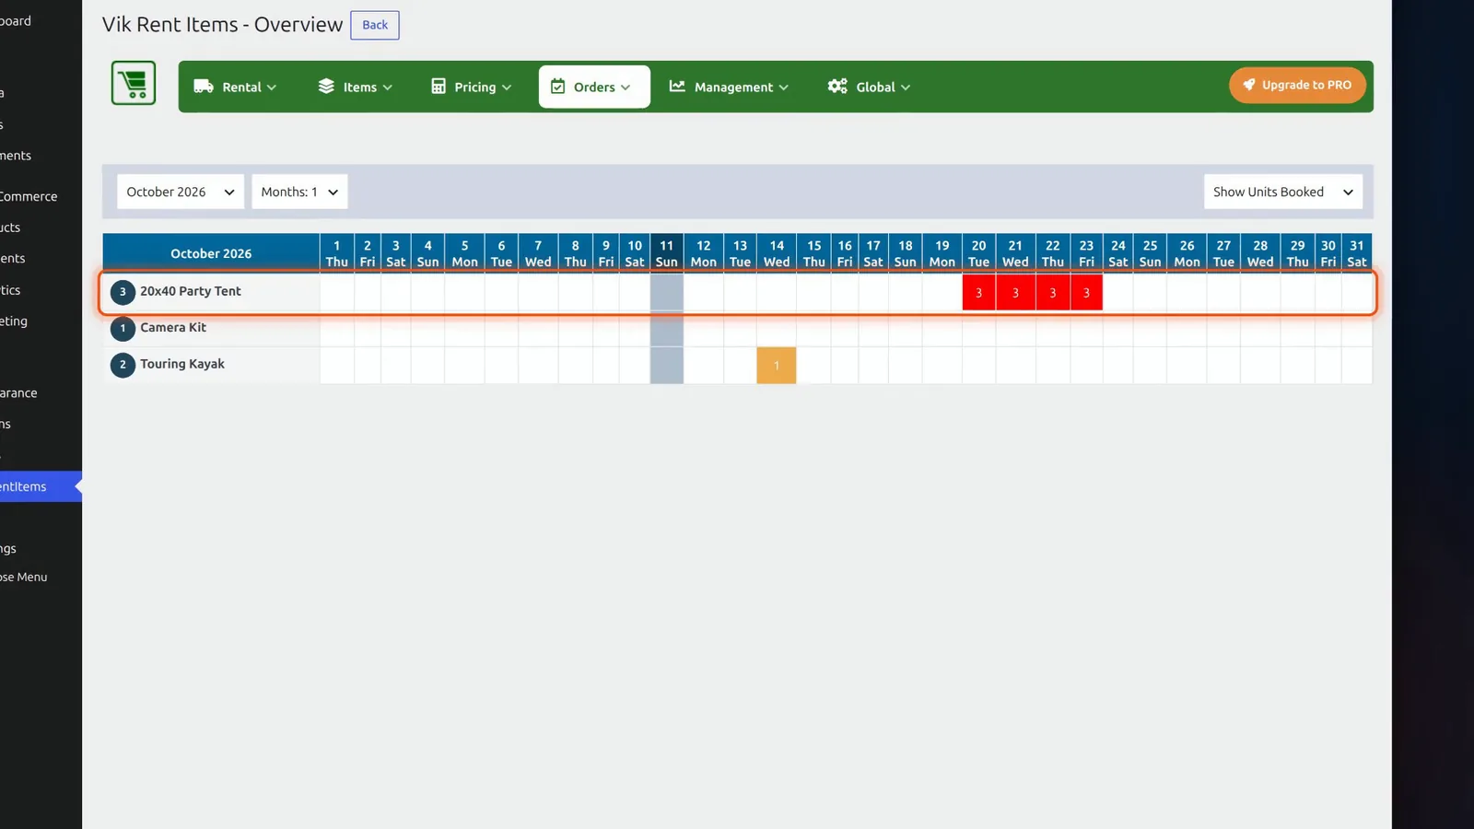Click orange booked cell for Touring Kayak on 14 Wed
The height and width of the screenshot is (829, 1474).
pyautogui.click(x=777, y=366)
